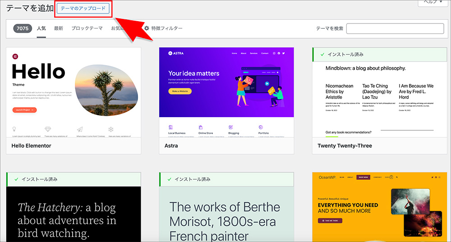The width and height of the screenshot is (451, 242).
Task: Click the Local Business icon in Astra preview
Action: pyautogui.click(x=170, y=128)
